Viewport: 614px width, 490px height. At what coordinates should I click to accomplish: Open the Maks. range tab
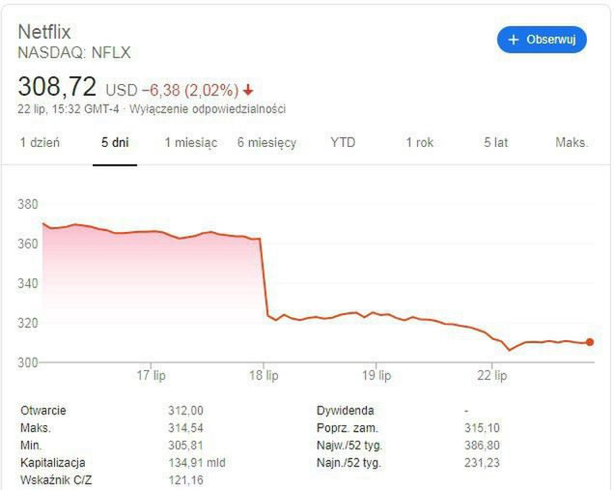tap(572, 143)
